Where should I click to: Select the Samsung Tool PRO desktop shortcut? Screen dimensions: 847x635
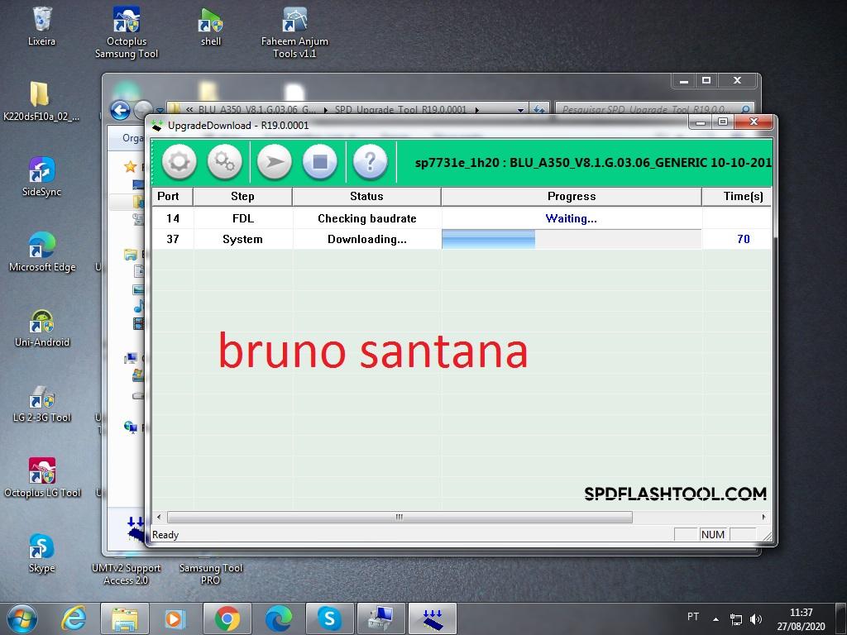click(211, 574)
